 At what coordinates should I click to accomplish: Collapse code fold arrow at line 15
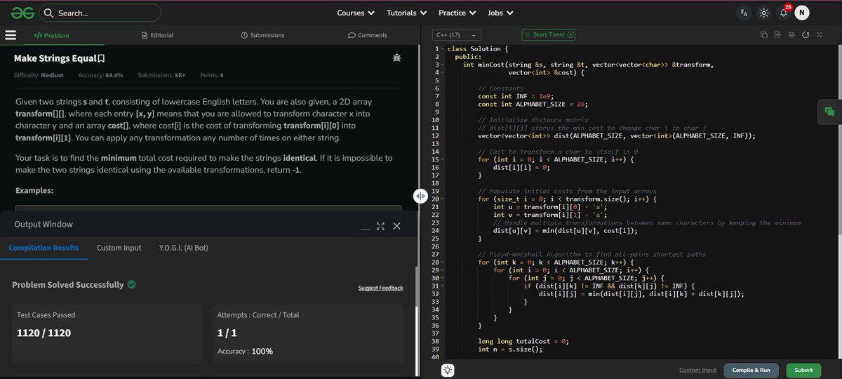pyautogui.click(x=443, y=160)
